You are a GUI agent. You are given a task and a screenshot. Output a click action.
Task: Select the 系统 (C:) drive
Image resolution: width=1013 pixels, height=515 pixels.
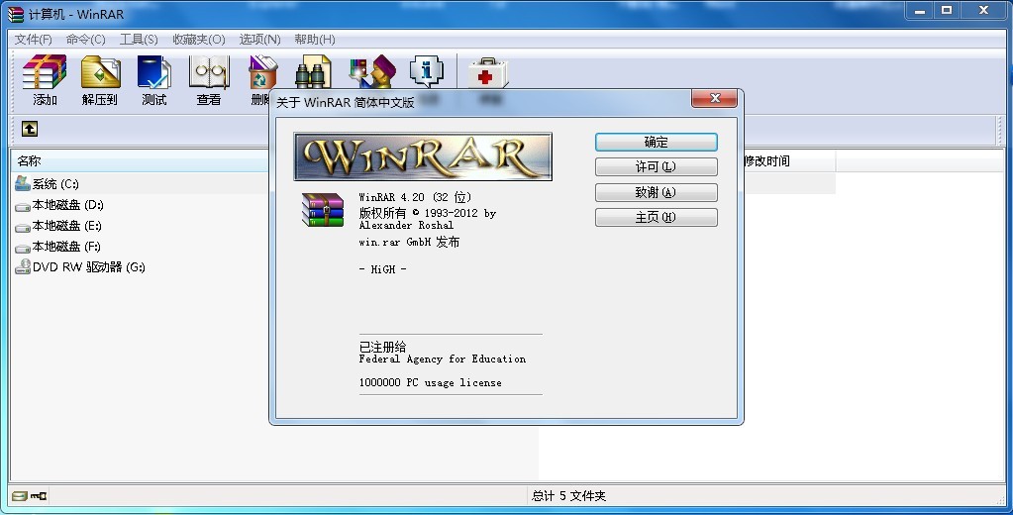[54, 184]
